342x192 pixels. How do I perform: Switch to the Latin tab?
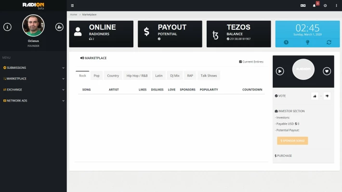pyautogui.click(x=159, y=76)
